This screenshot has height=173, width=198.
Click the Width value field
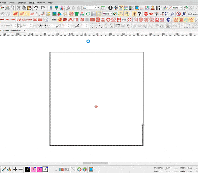pyautogui.click(x=192, y=168)
